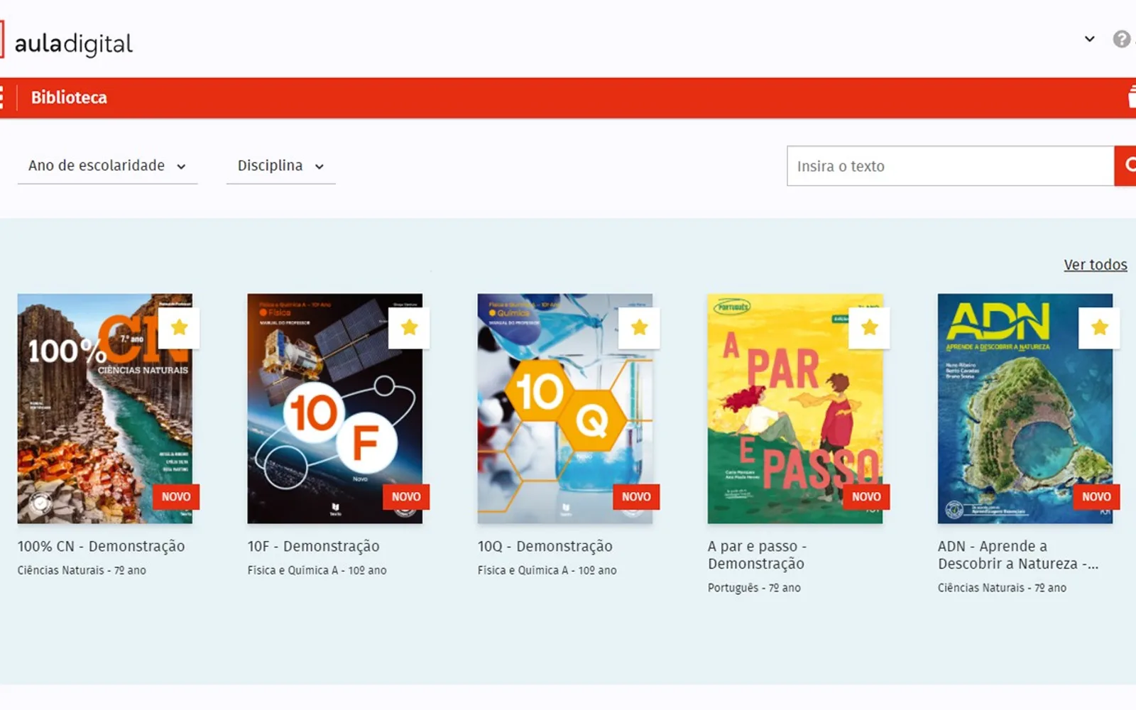Click 'Física e Química A - 10º ano' under 10F

(317, 570)
